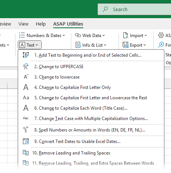Click the Find and run utility icon

[x=161, y=45]
